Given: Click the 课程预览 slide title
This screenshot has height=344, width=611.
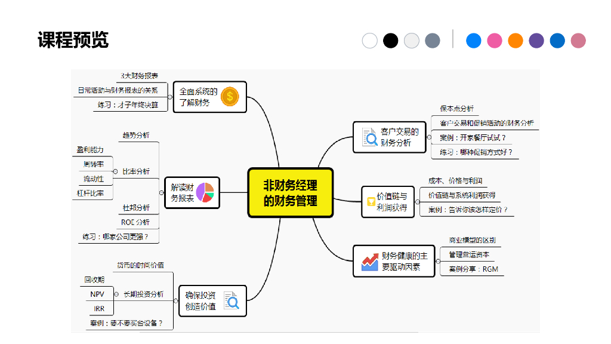Looking at the screenshot, I should pyautogui.click(x=74, y=39).
